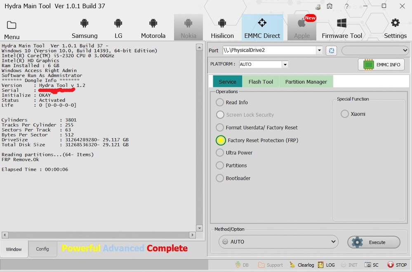Viewport: 412px width, 272px height.
Task: Stop the operation with STOP
Action: pos(397,265)
